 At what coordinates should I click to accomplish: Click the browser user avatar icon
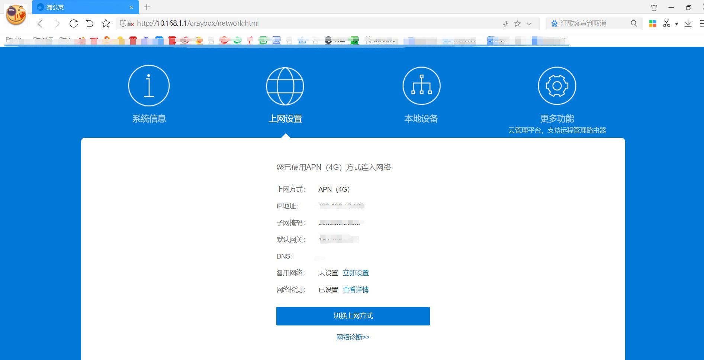16,15
